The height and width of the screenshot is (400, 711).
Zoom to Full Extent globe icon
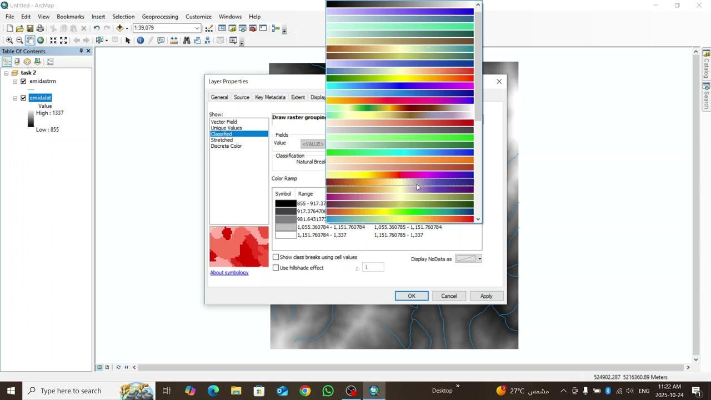pyautogui.click(x=41, y=41)
